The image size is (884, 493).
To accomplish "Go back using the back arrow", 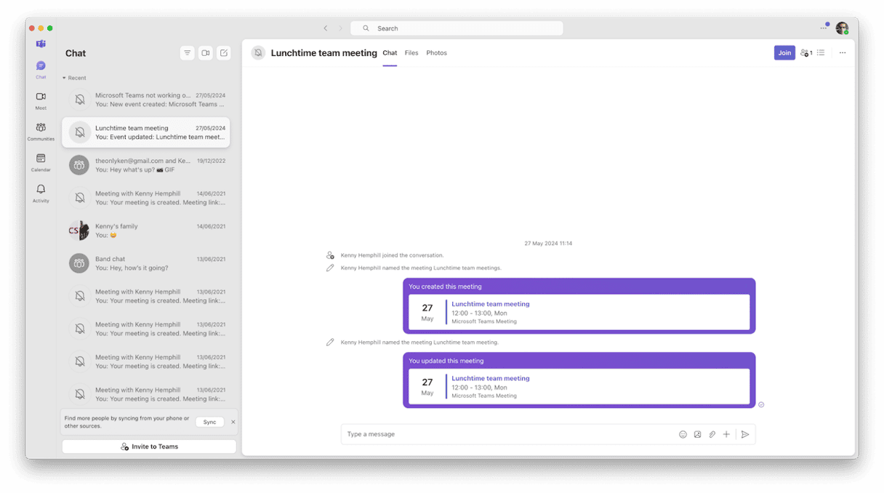I will [x=326, y=28].
